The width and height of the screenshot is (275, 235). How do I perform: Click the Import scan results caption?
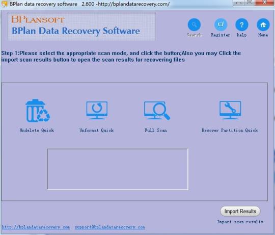tap(240, 222)
